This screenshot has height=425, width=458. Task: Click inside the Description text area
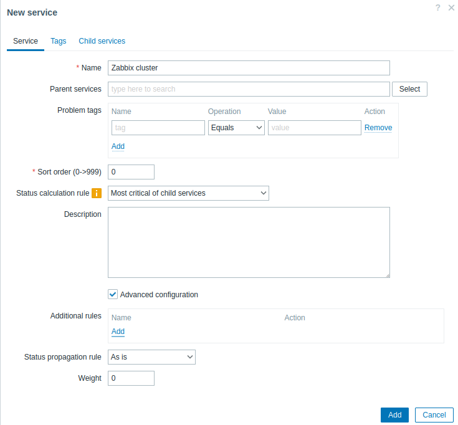249,242
